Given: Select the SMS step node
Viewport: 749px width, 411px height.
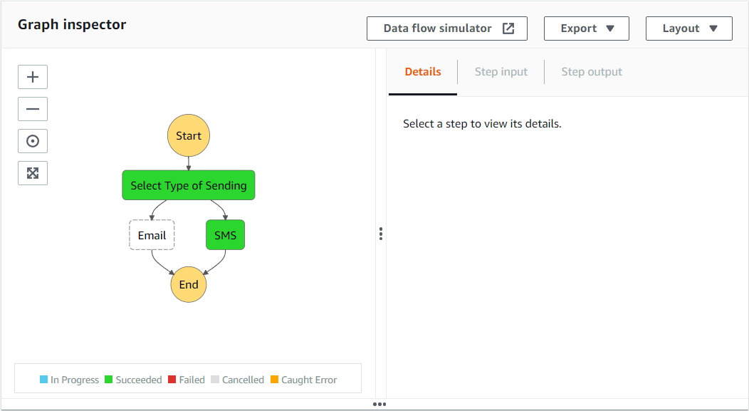Looking at the screenshot, I should pos(226,235).
